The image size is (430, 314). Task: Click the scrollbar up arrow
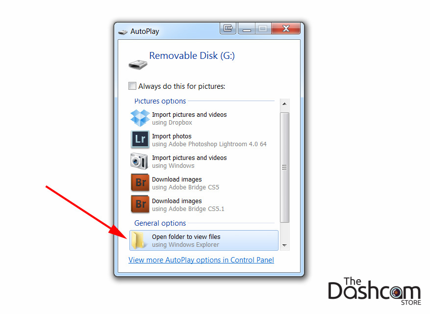pos(284,104)
